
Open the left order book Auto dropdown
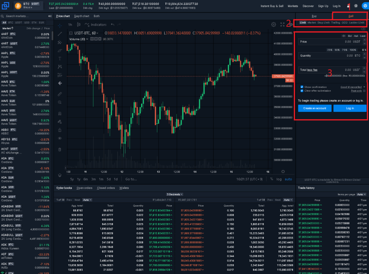click(87, 200)
